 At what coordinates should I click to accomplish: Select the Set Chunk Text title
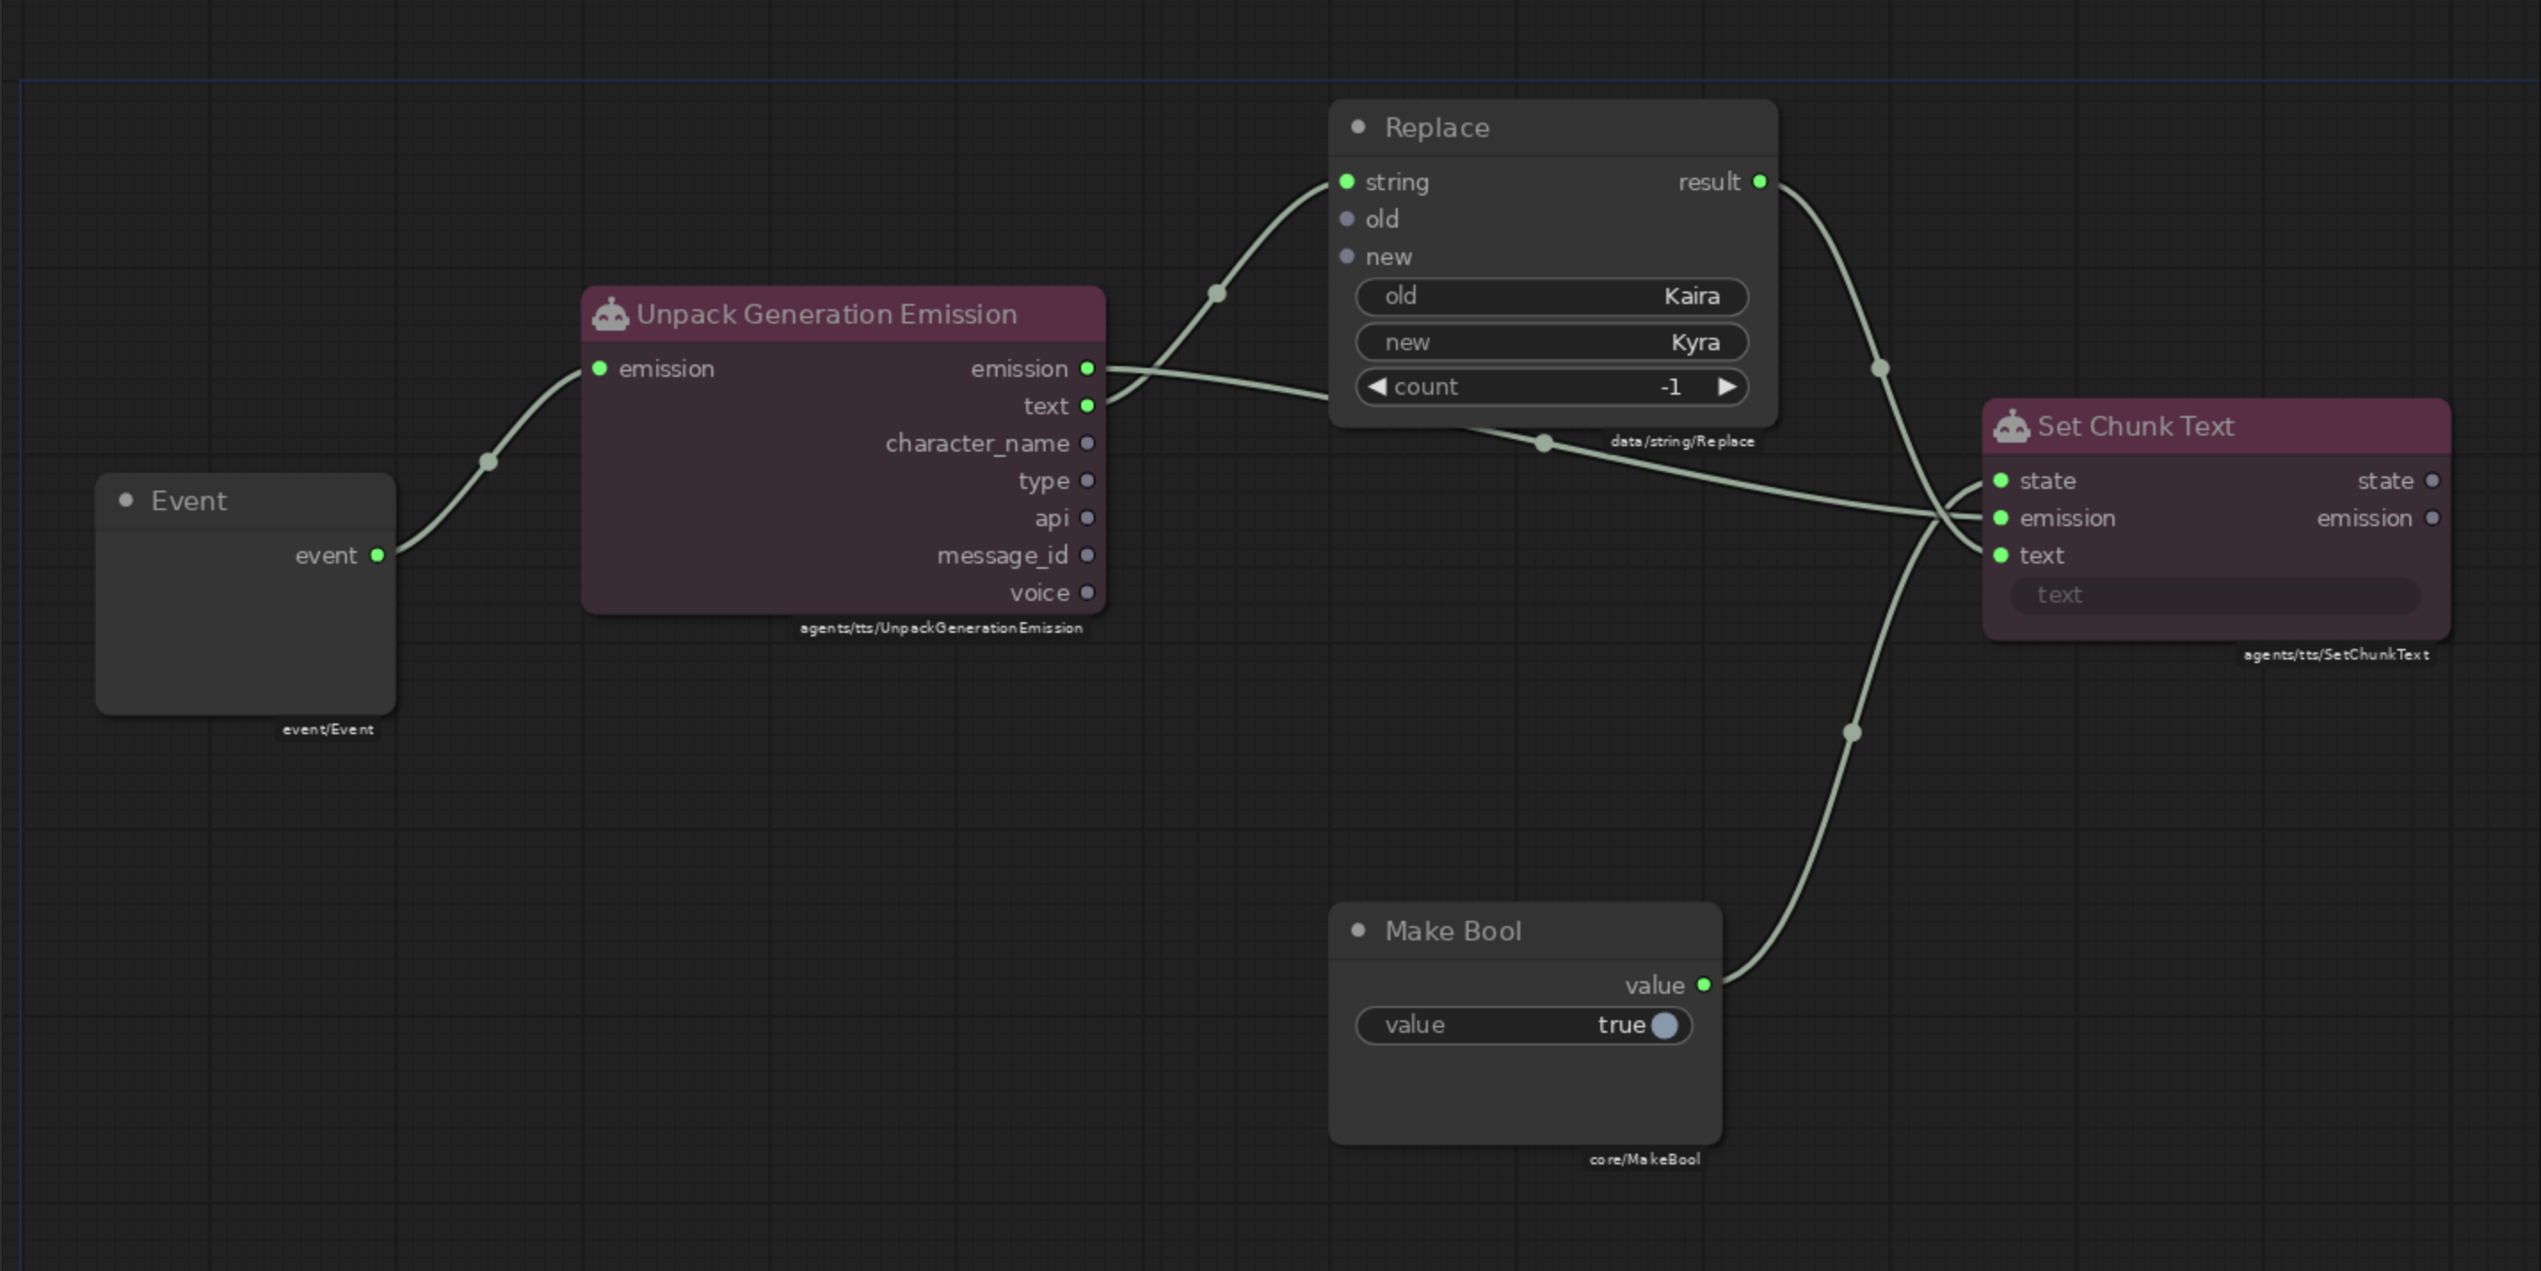pyautogui.click(x=2136, y=427)
